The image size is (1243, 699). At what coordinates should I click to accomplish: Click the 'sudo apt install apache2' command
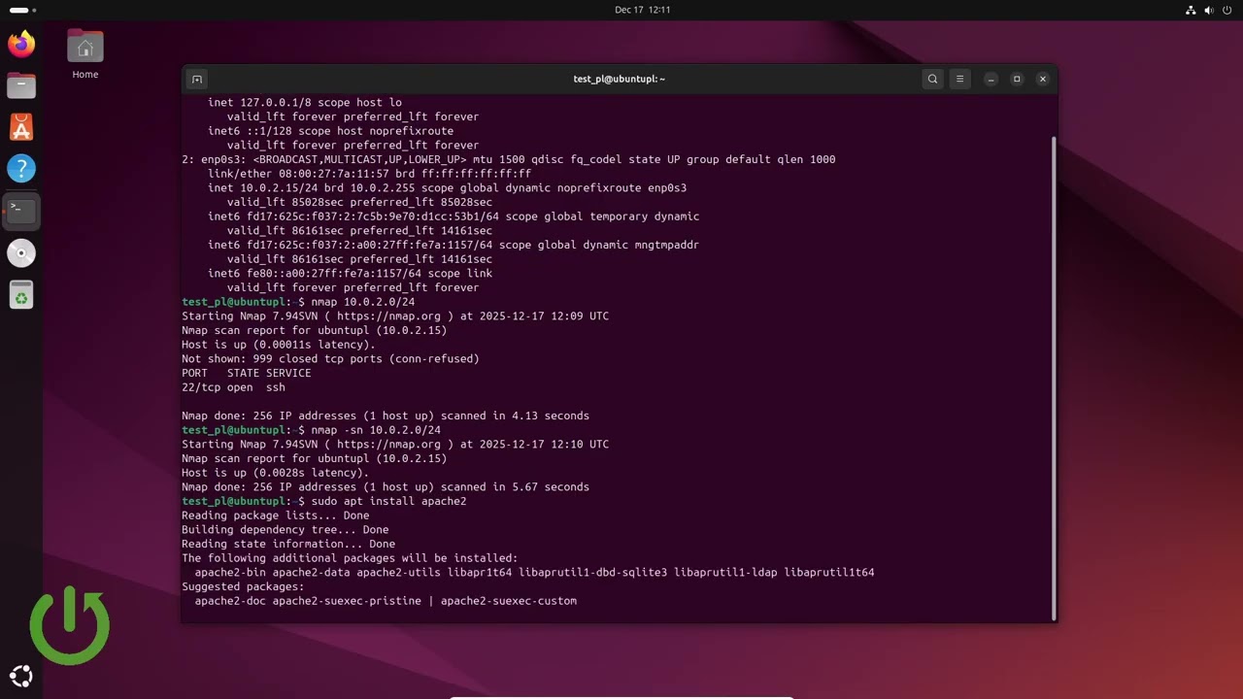(388, 502)
